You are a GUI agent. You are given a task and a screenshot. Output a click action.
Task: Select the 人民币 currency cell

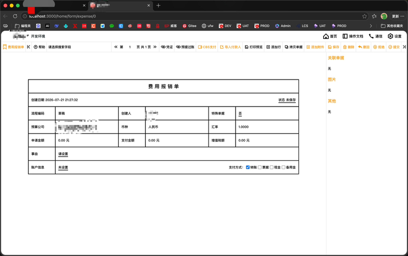tap(177, 127)
